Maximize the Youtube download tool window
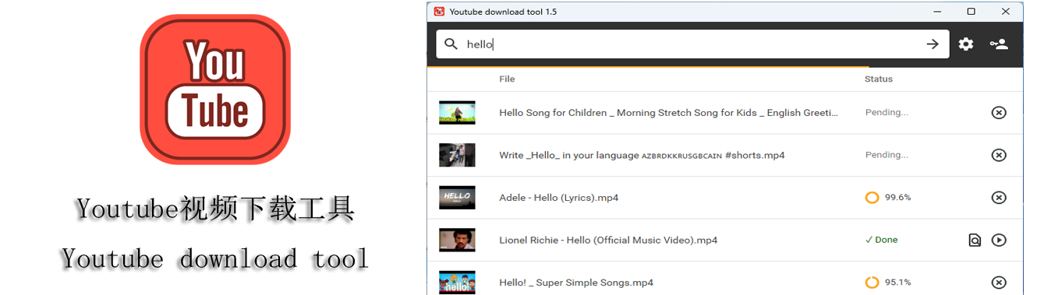The image size is (1044, 295). 971,12
